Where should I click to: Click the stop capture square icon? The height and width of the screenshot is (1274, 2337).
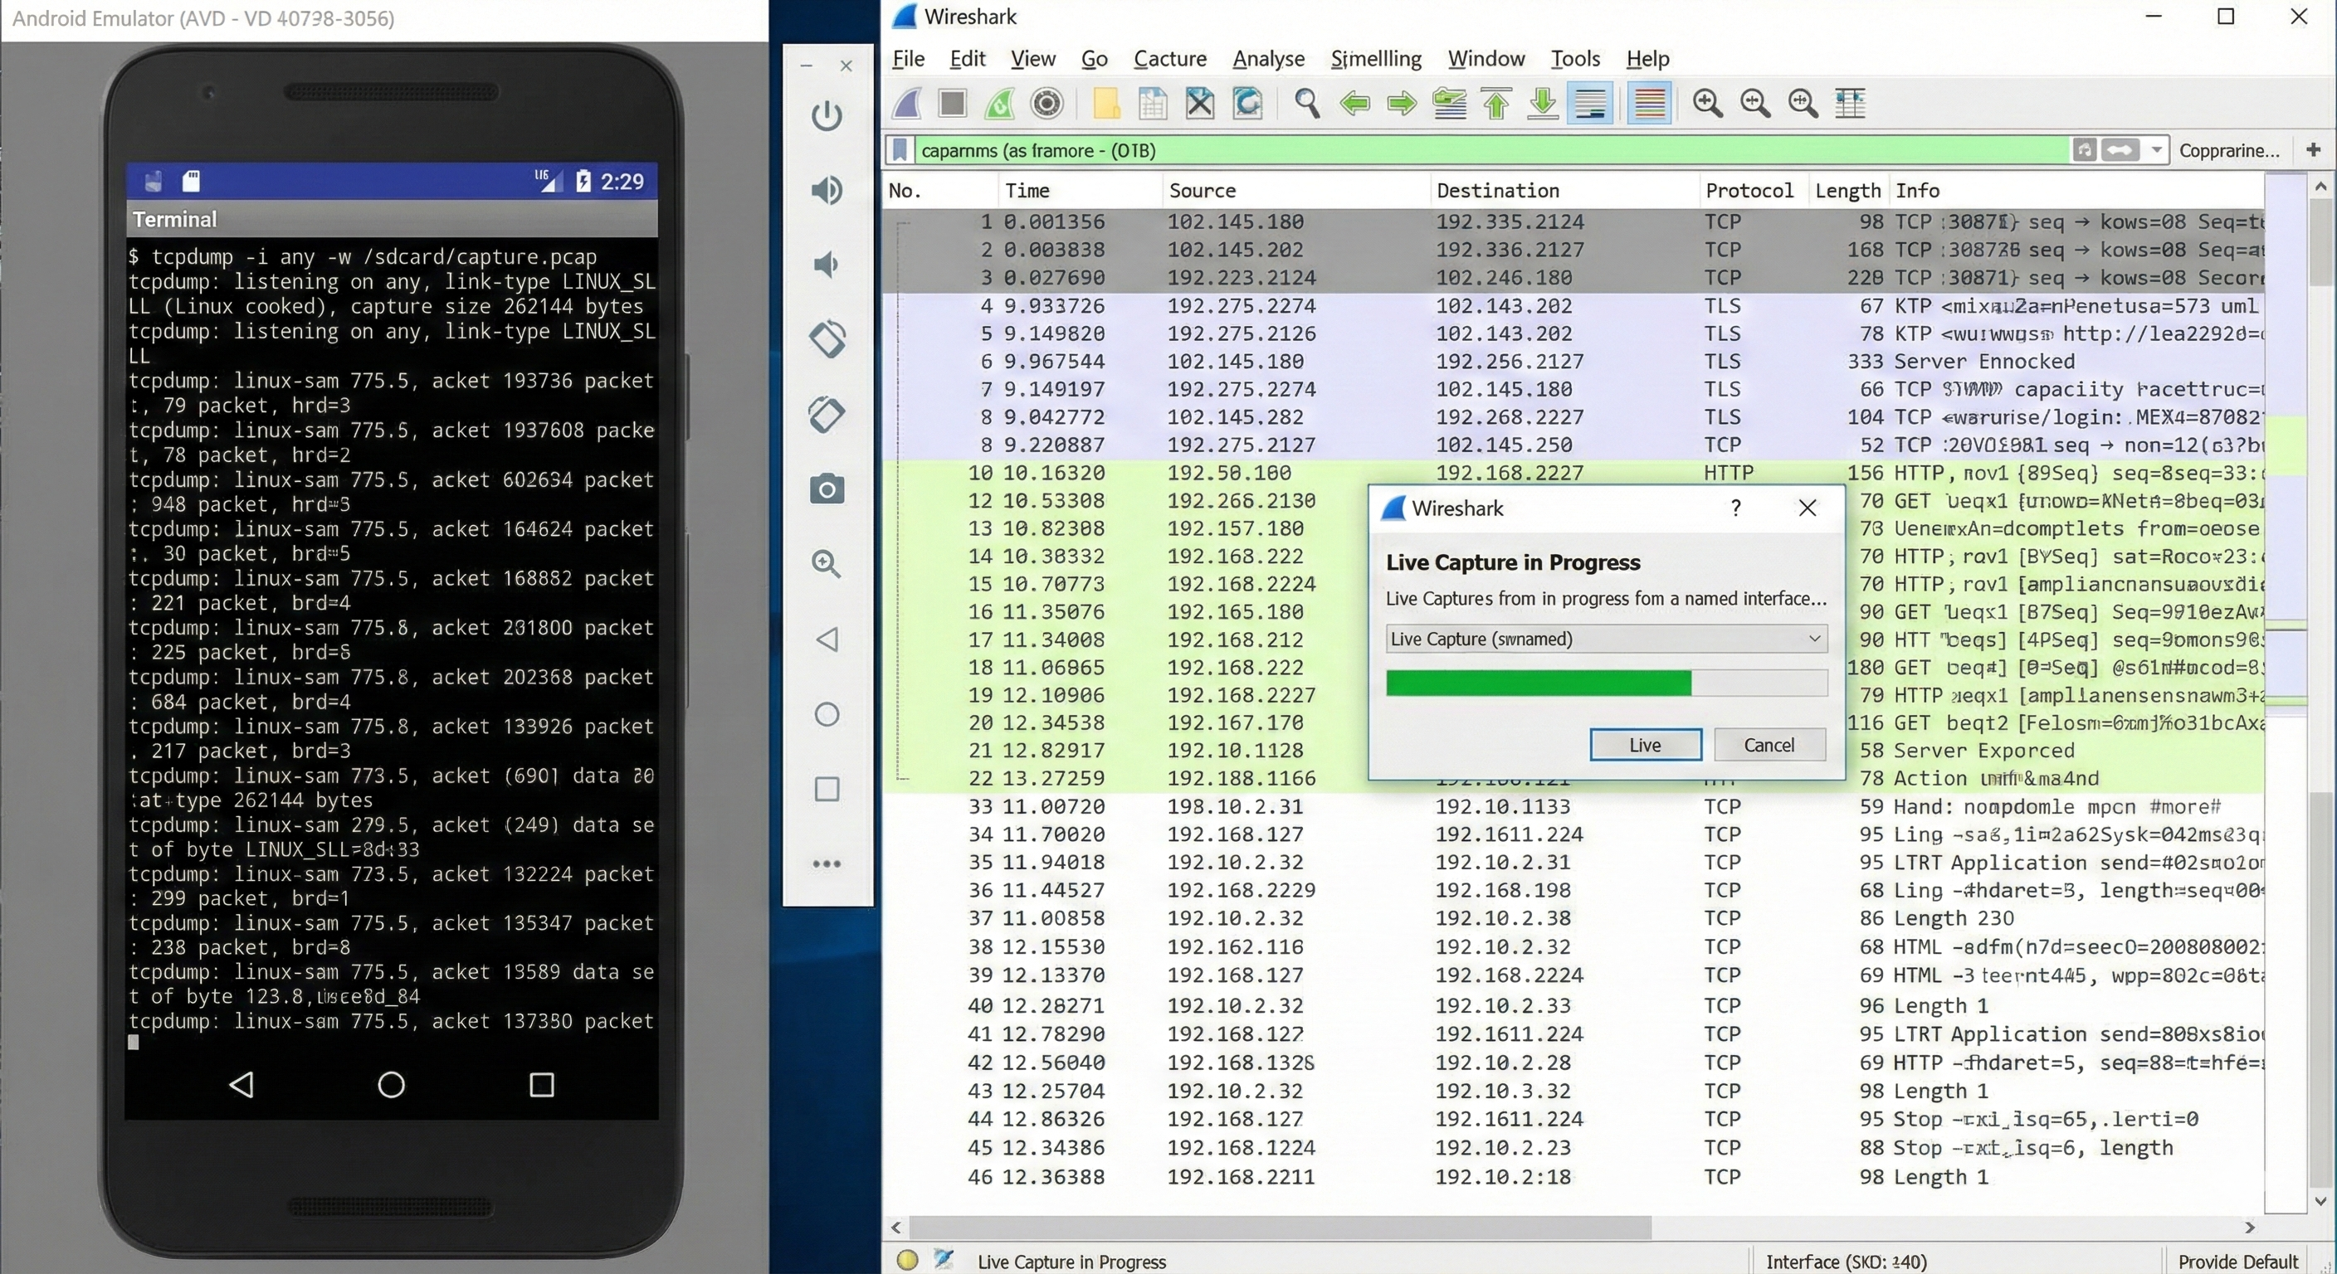(952, 104)
